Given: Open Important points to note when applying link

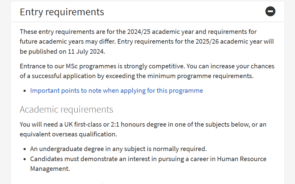Looking at the screenshot, I should pos(117,91).
